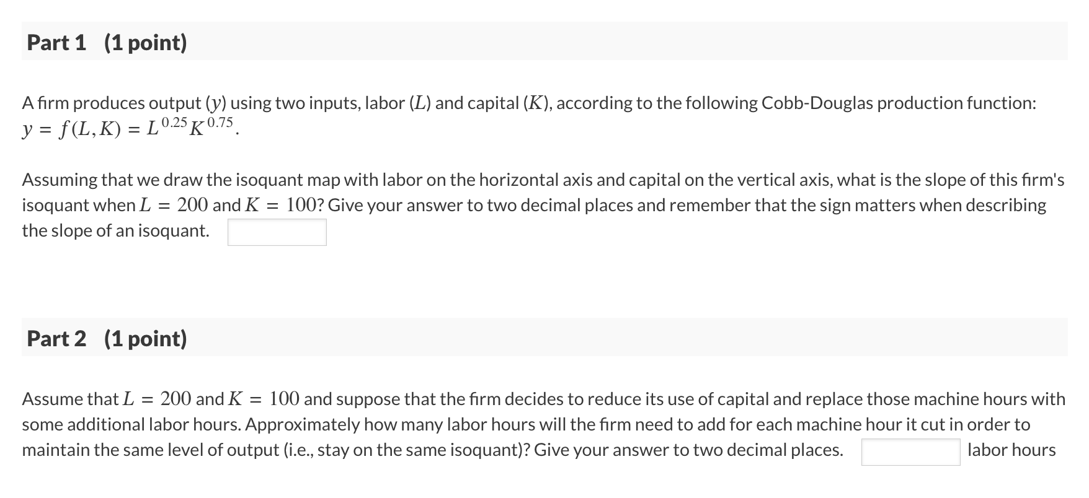Image resolution: width=1089 pixels, height=498 pixels.
Task: Click the exponent 0.25 in the equation
Action: [174, 121]
